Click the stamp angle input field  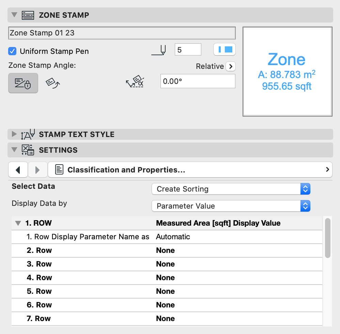[x=198, y=81]
